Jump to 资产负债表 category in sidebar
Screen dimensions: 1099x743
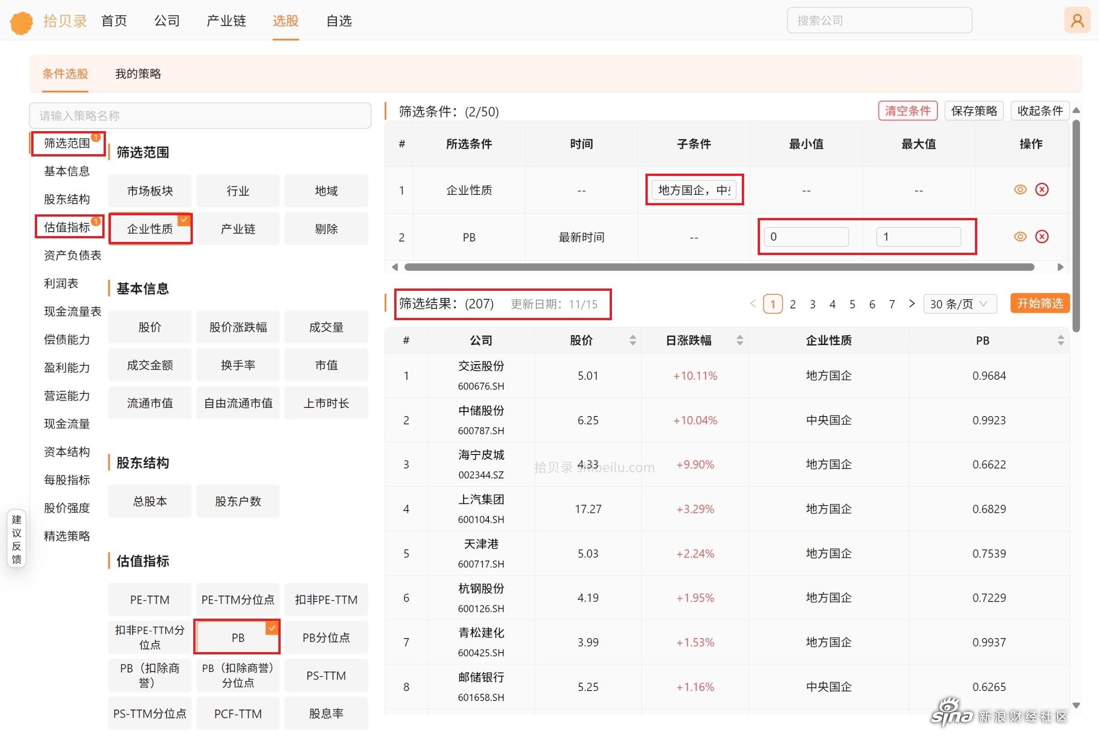pos(72,255)
